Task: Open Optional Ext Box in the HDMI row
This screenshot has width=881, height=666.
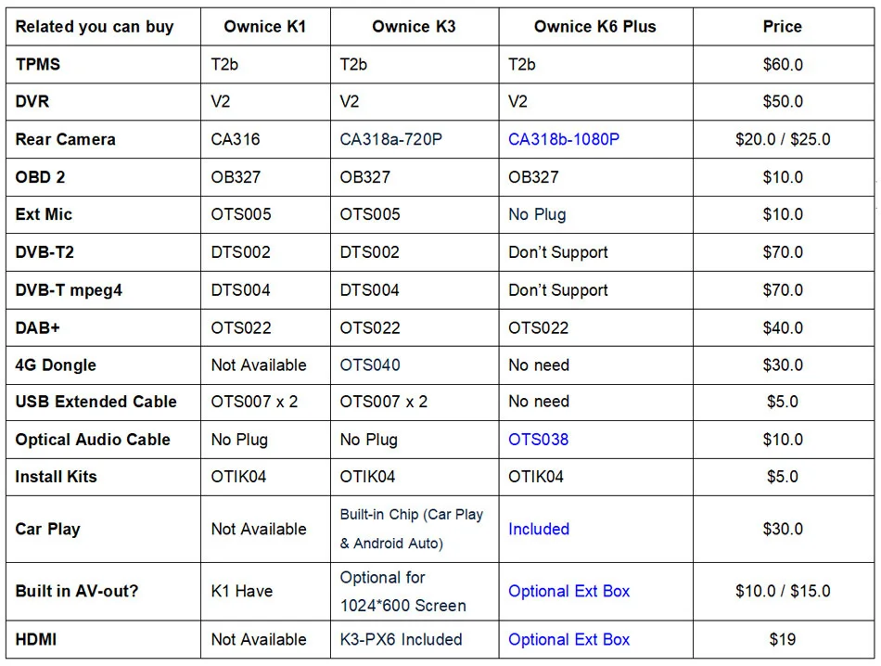Action: point(568,639)
